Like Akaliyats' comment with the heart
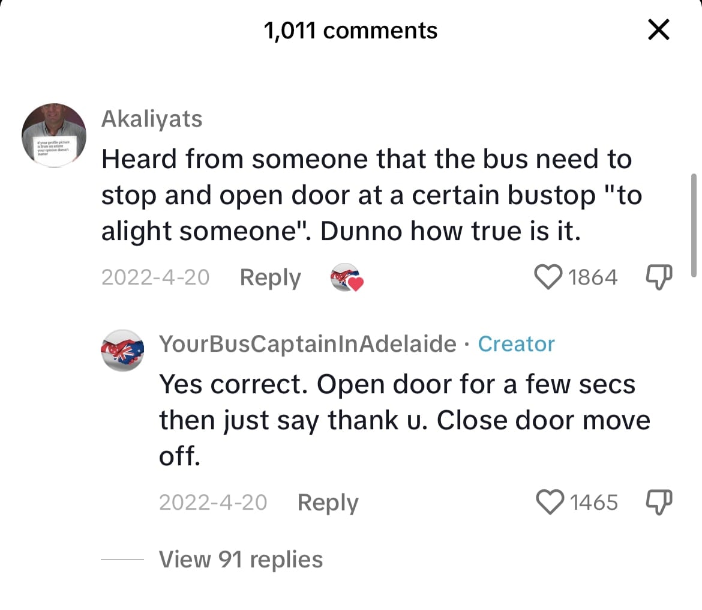Viewport: 702px width, 610px height. (547, 277)
